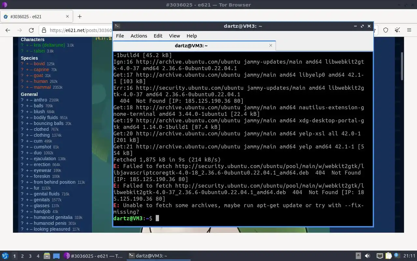Open a new browser tab with plus button
The height and width of the screenshot is (261, 417).
pyautogui.click(x=79, y=16)
